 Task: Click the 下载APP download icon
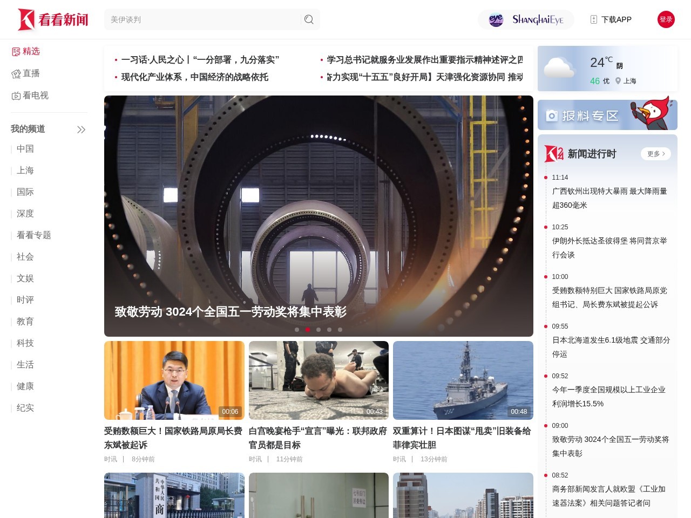(593, 19)
